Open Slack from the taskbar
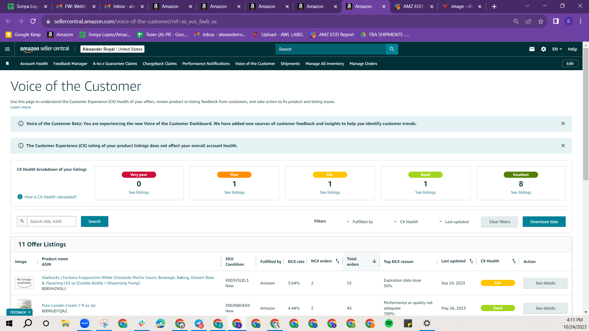Viewport: 589px width, 331px height. pos(142,323)
